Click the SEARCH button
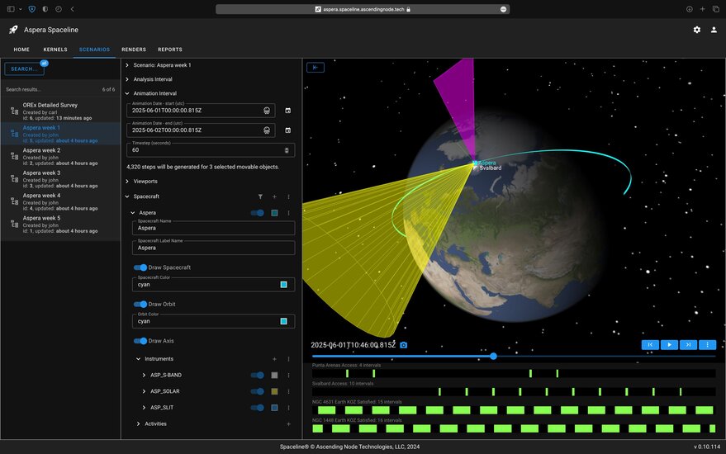Viewport: 726px width, 454px height. pyautogui.click(x=24, y=69)
